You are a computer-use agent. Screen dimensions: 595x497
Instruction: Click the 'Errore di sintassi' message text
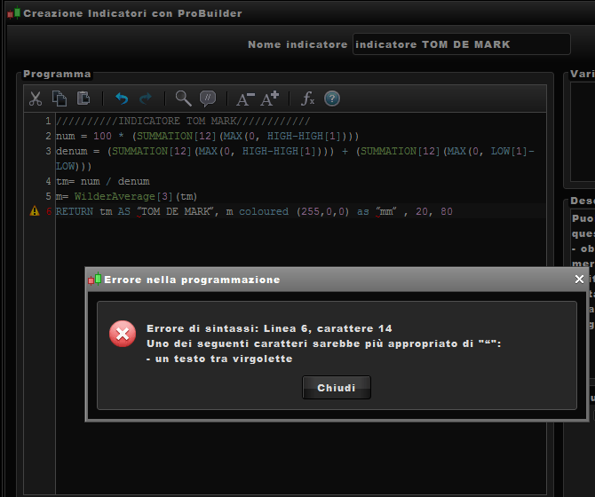click(269, 328)
